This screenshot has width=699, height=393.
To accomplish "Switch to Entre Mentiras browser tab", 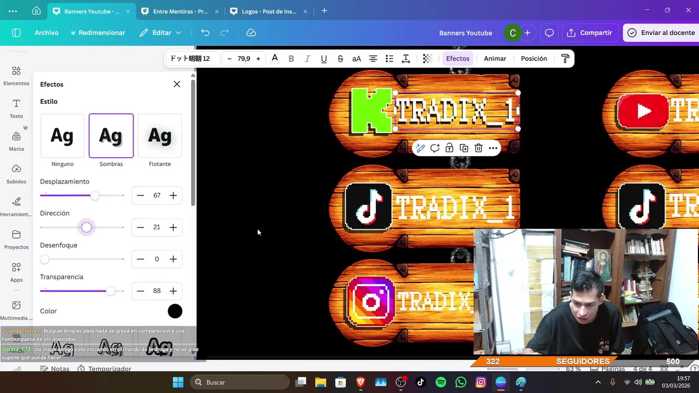I will tap(180, 11).
